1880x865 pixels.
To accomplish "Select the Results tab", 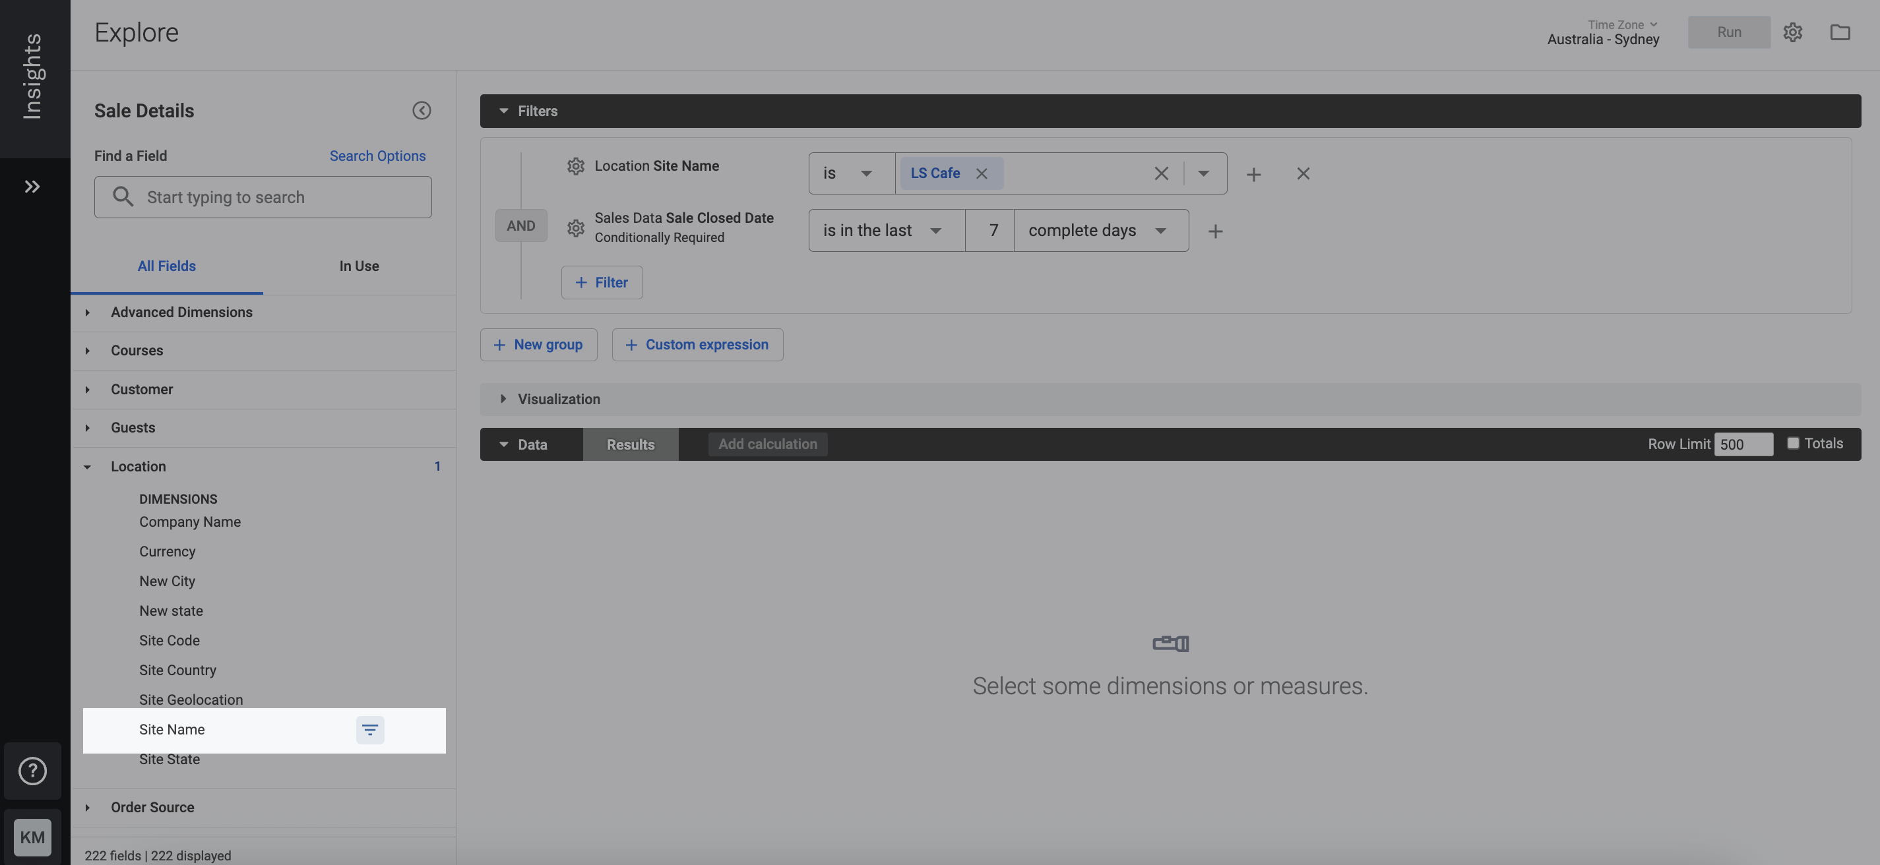I will pyautogui.click(x=631, y=444).
